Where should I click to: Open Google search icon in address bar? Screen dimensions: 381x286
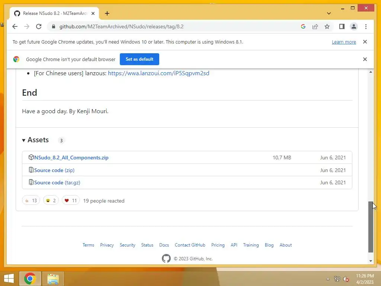tap(303, 26)
